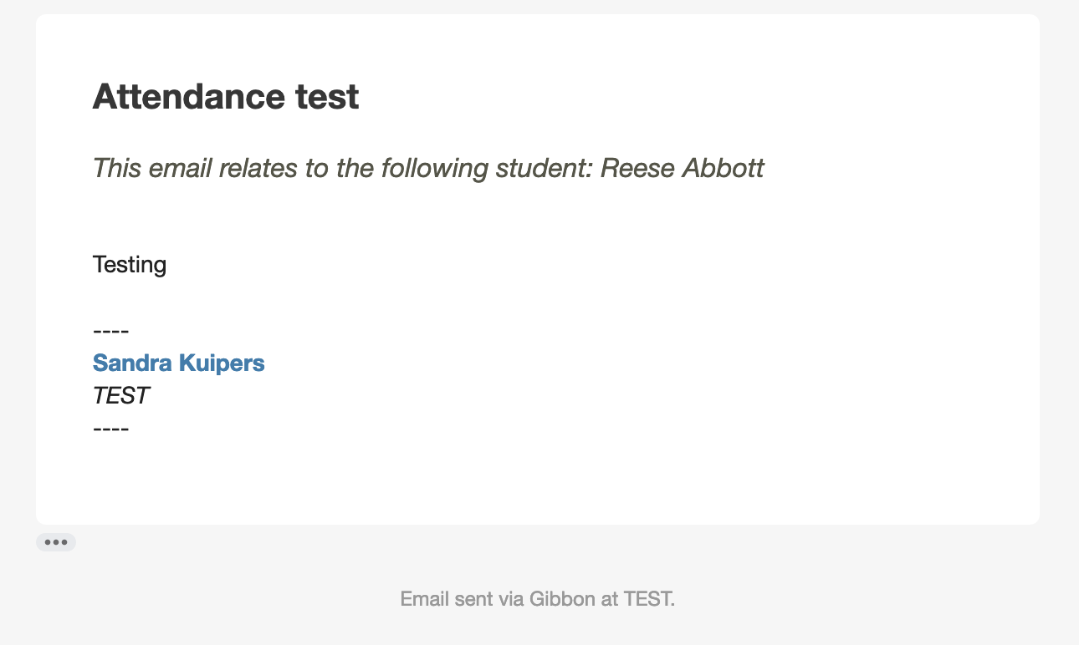Click the word 'test' in the heading
The height and width of the screenshot is (645, 1079).
tap(327, 97)
